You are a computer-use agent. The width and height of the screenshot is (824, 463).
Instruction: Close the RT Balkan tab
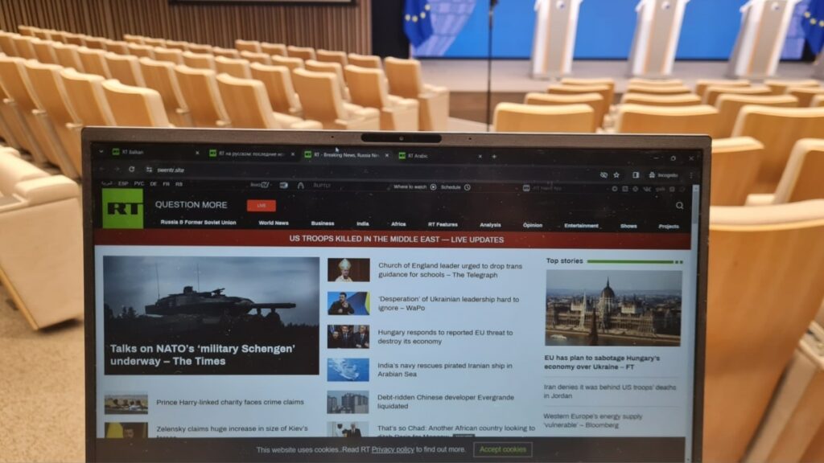[197, 153]
